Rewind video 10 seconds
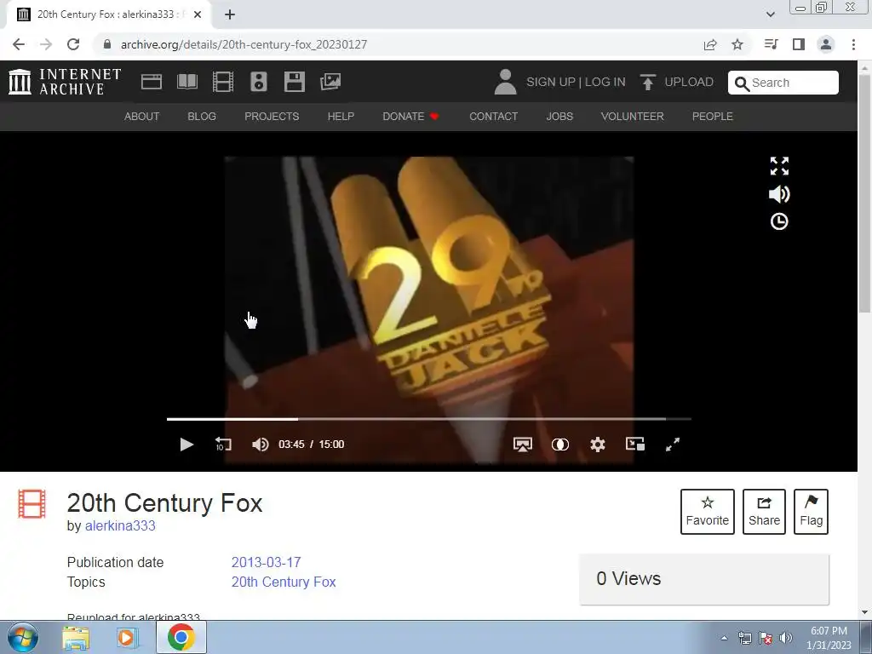The image size is (872, 654). coord(223,445)
